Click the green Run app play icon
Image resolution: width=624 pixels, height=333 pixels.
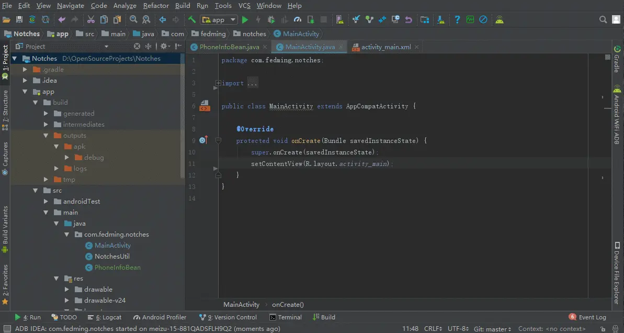(x=245, y=19)
